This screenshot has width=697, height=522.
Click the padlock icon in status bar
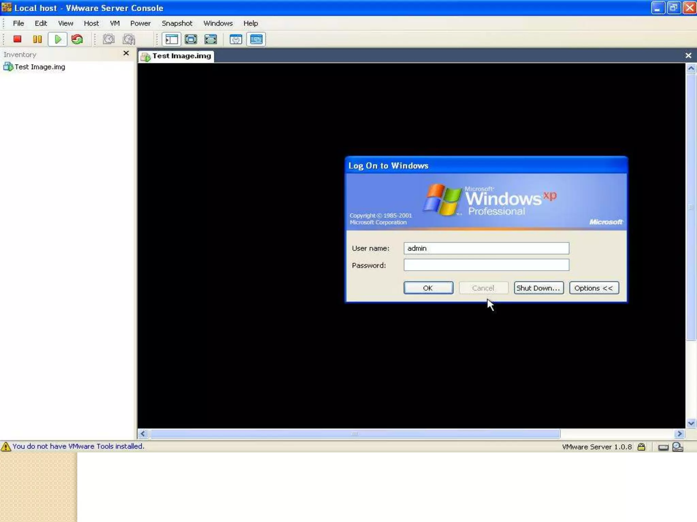[x=641, y=447]
